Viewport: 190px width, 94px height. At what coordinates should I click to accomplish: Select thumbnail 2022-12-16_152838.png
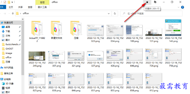point(57,82)
